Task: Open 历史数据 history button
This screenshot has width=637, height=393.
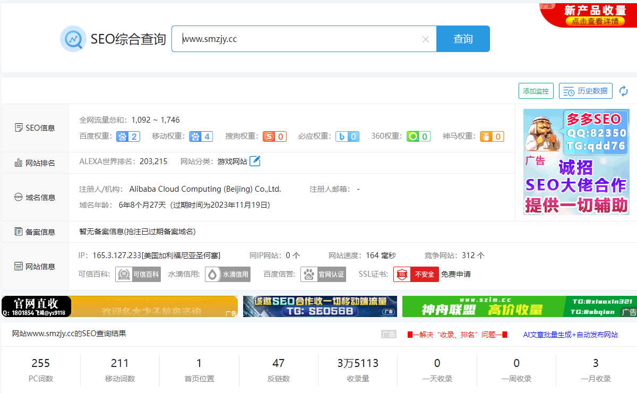Action: tap(586, 91)
